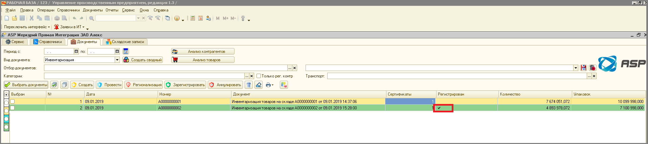This screenshot has height=144, width=648.
Task: Open the print dropdown in document toolbar
Action: tap(272, 85)
